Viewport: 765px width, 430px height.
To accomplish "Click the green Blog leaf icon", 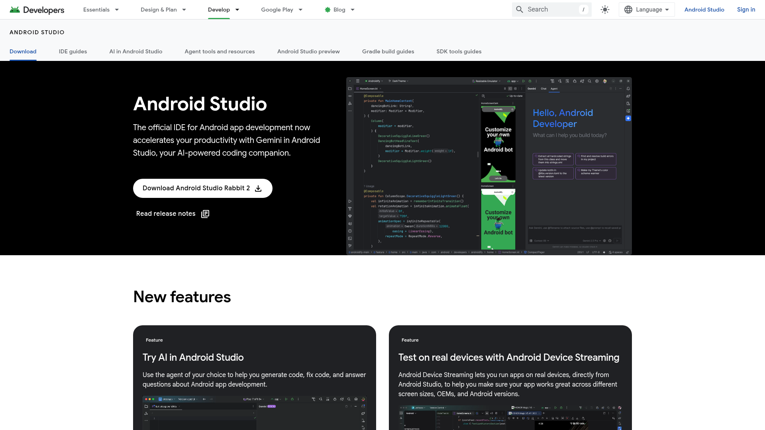I will [328, 10].
